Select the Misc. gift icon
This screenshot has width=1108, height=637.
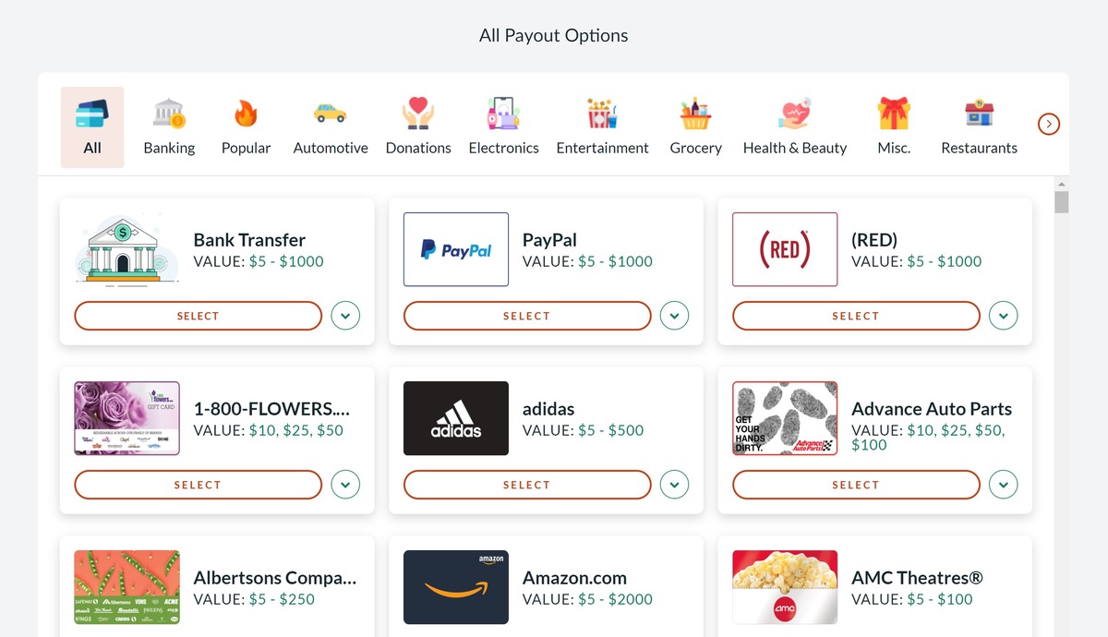point(893,111)
